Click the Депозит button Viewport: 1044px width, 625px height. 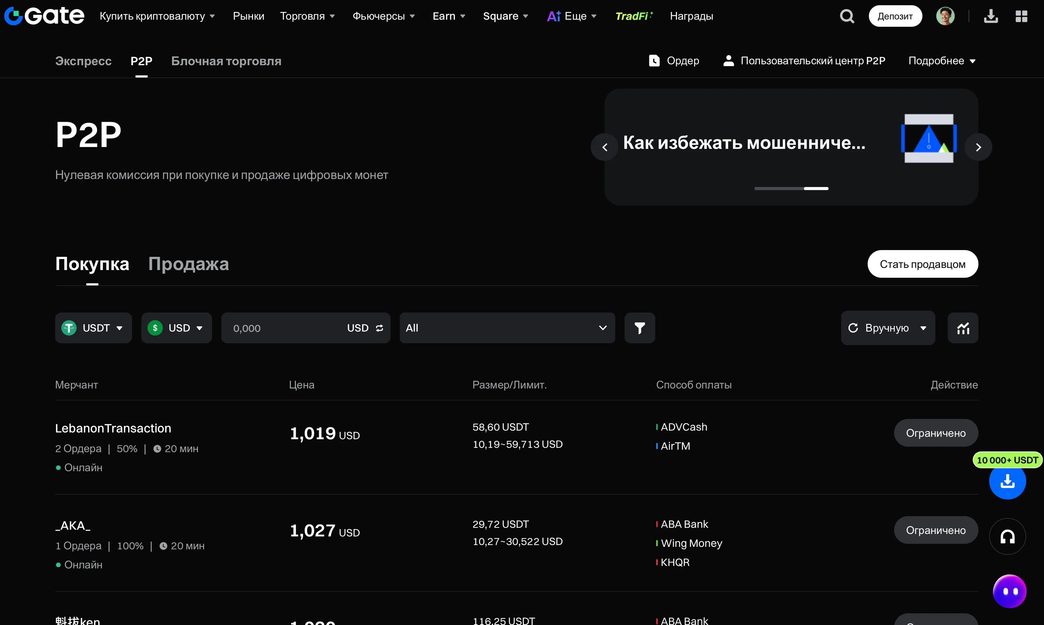895,16
